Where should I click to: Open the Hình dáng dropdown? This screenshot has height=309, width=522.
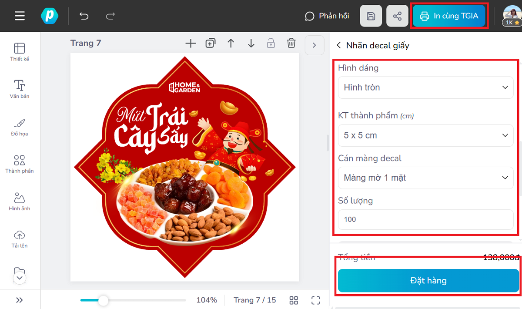(x=425, y=87)
